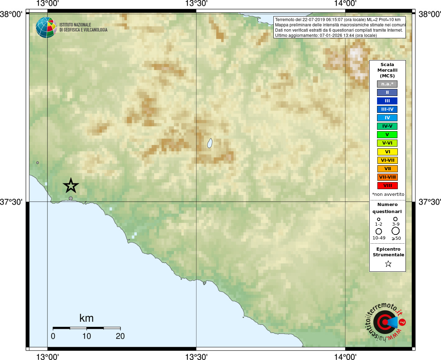This screenshot has width=441, height=360.
Task: Click the INGV globe logo
Action: [x=46, y=27]
